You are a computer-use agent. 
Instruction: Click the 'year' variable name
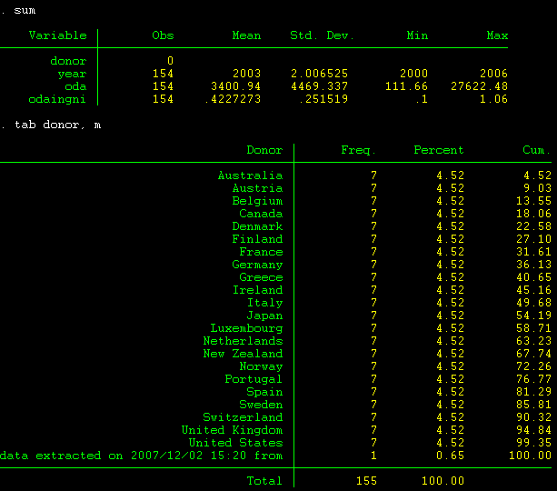[x=72, y=74]
